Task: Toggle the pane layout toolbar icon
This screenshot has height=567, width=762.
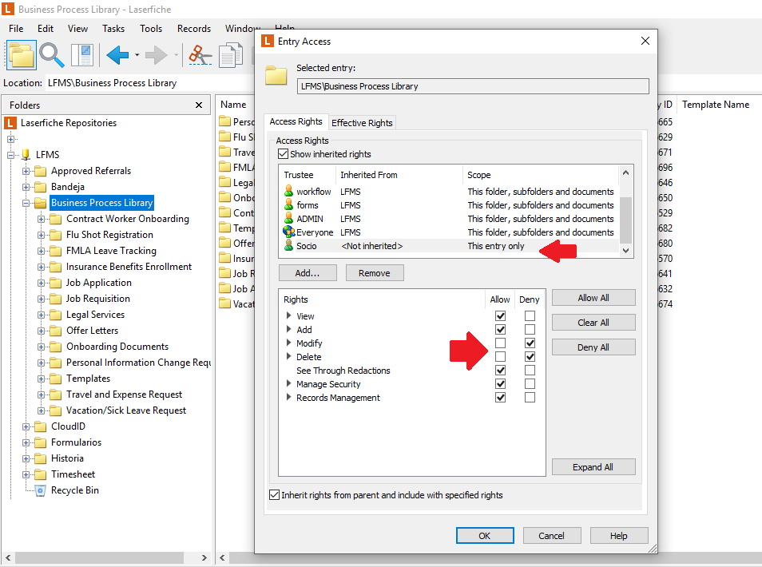Action: pyautogui.click(x=82, y=55)
